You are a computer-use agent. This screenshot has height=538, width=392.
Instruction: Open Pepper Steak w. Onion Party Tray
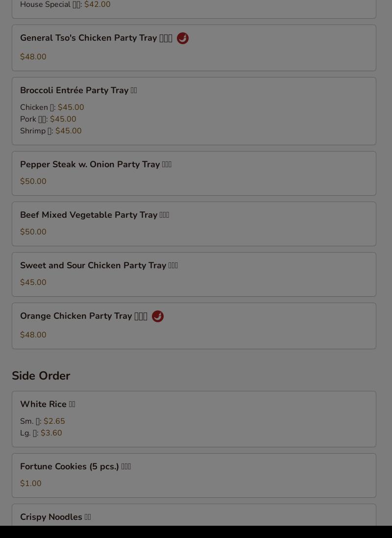tap(194, 173)
